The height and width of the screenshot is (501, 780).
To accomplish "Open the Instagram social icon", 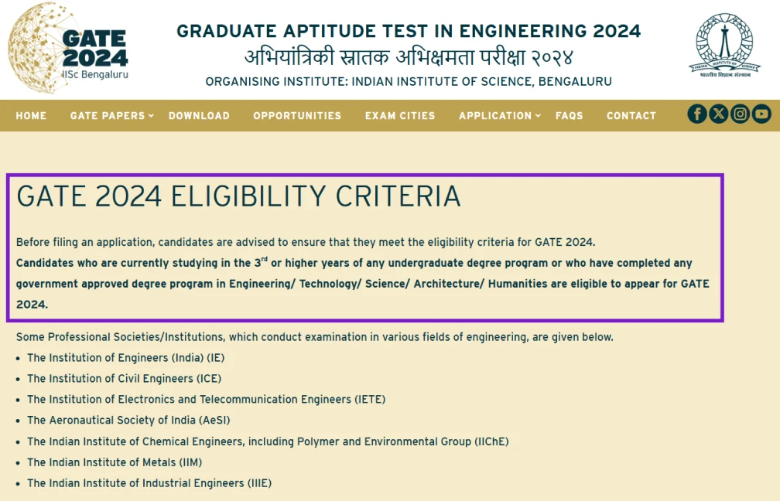I will click(x=741, y=114).
